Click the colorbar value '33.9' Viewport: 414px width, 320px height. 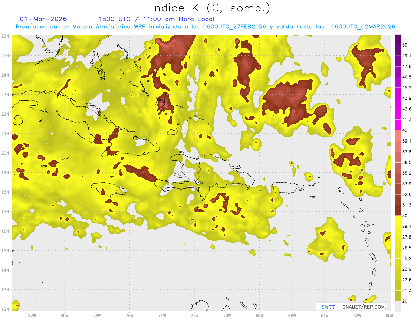click(x=406, y=184)
